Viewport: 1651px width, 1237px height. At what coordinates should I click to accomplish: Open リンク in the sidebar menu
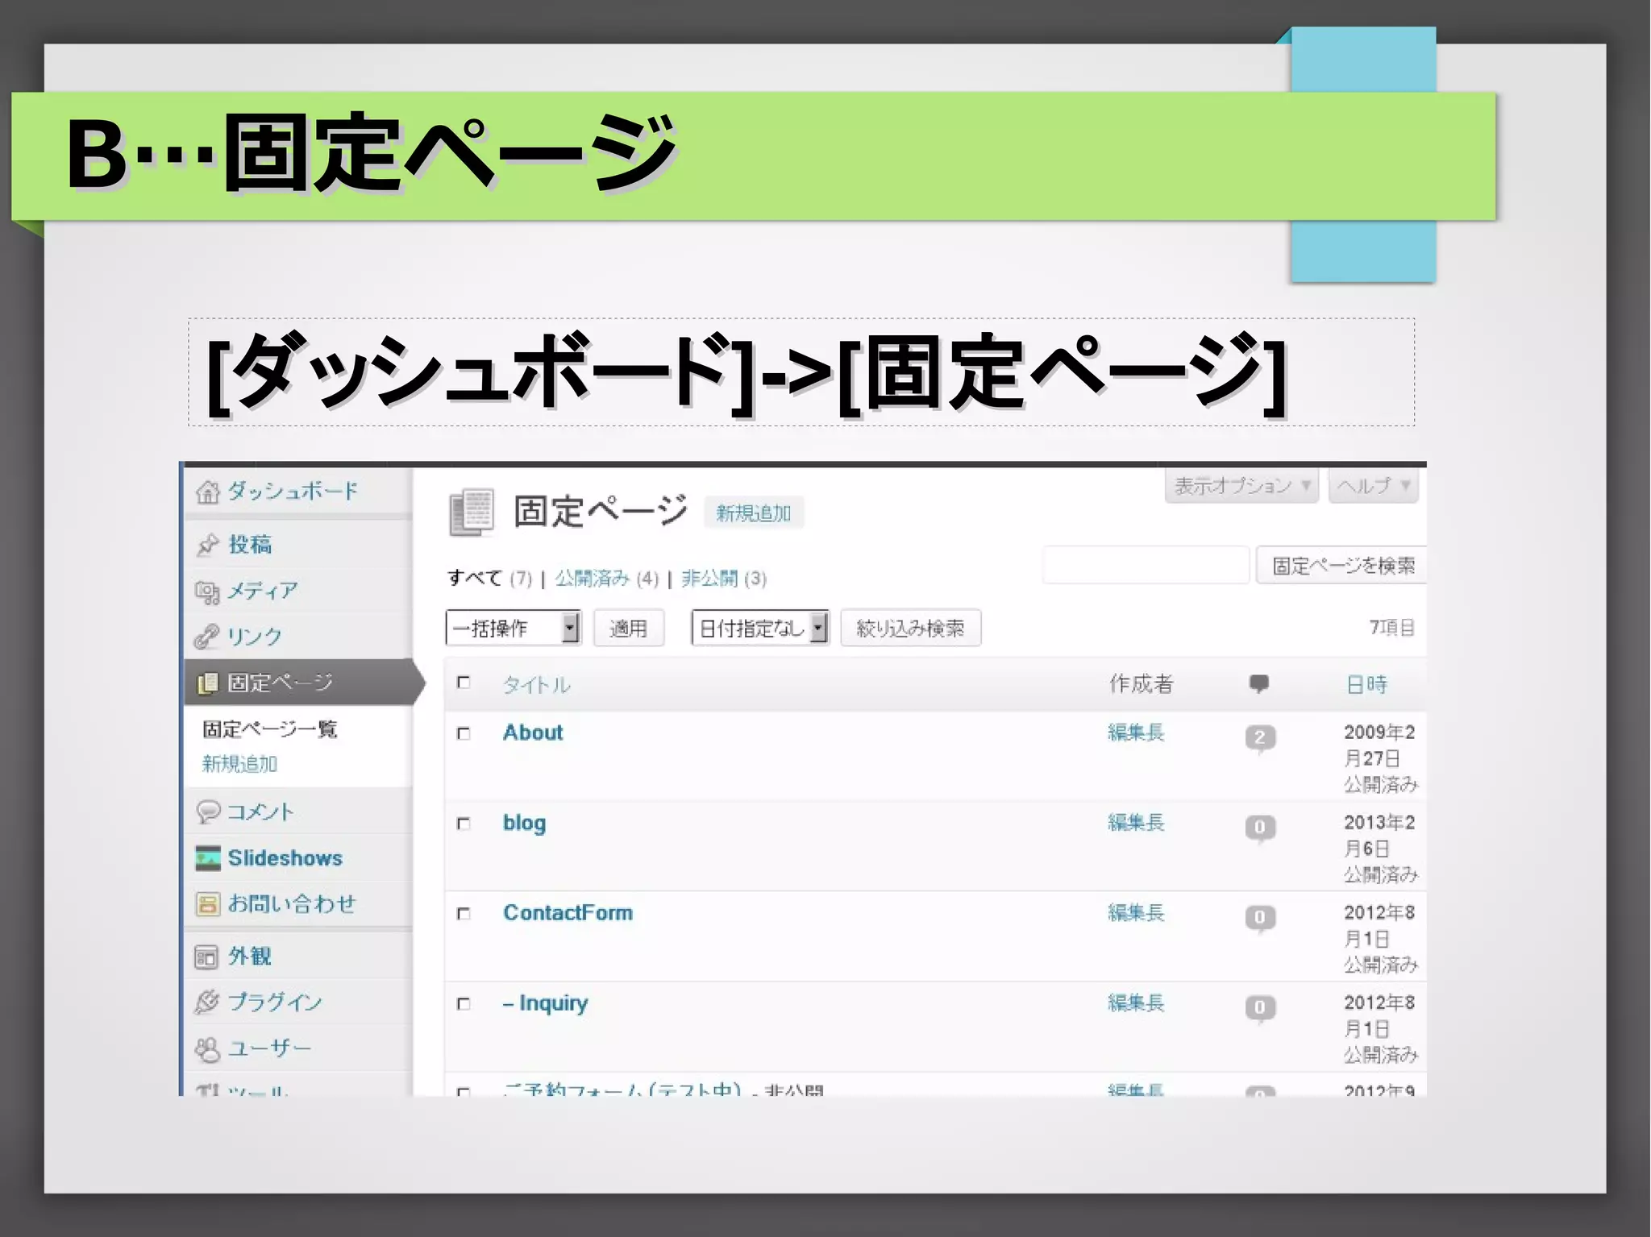[255, 637]
